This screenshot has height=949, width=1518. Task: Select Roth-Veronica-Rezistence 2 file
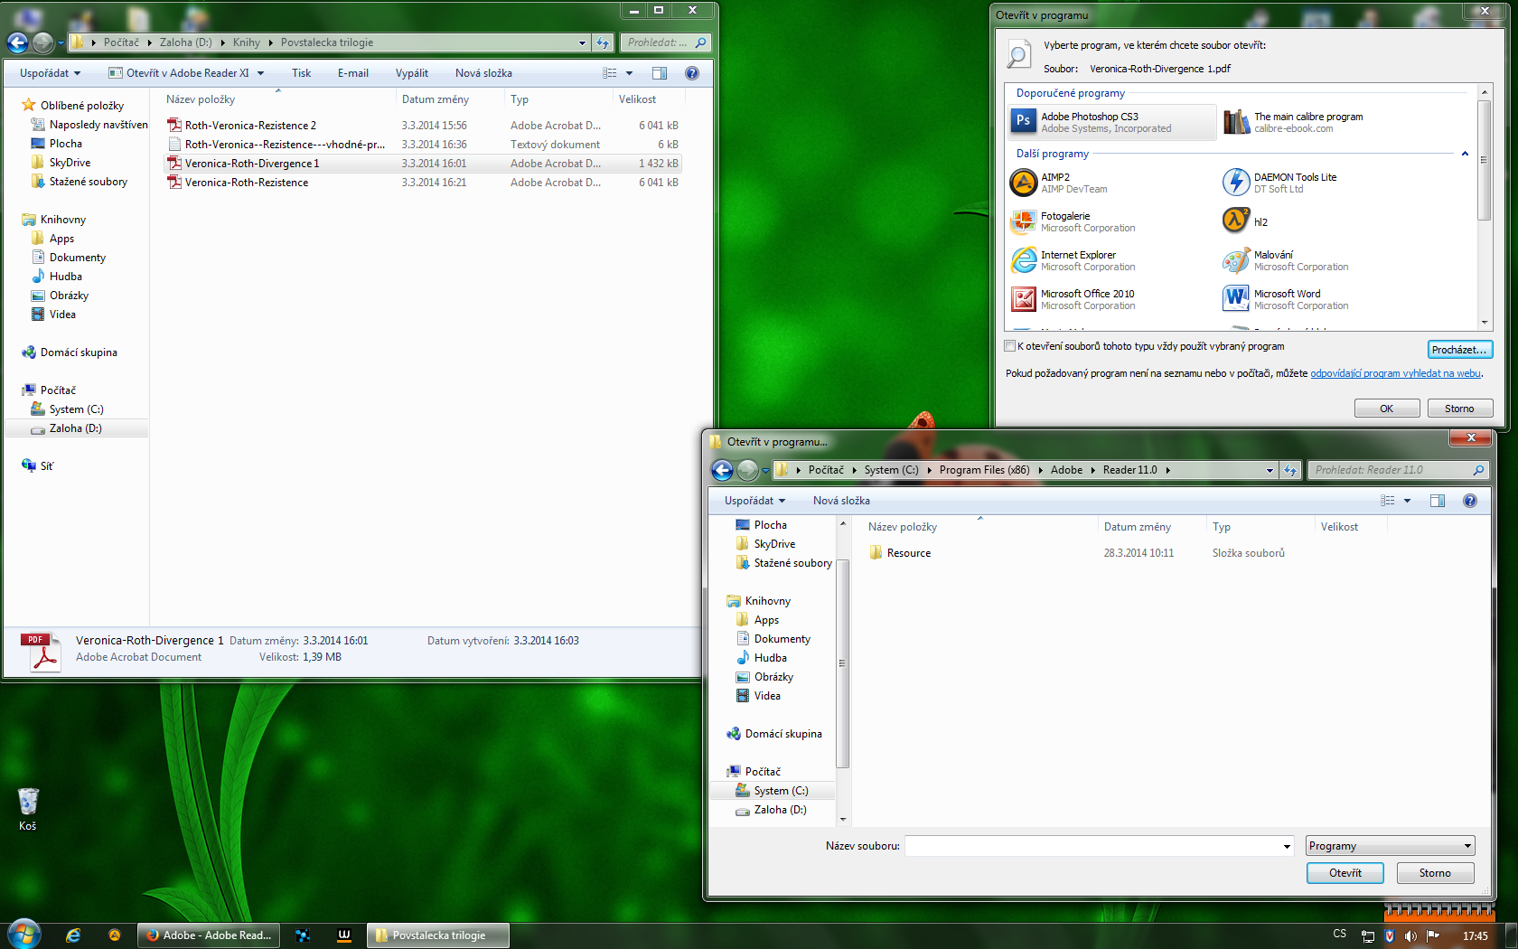point(423,126)
